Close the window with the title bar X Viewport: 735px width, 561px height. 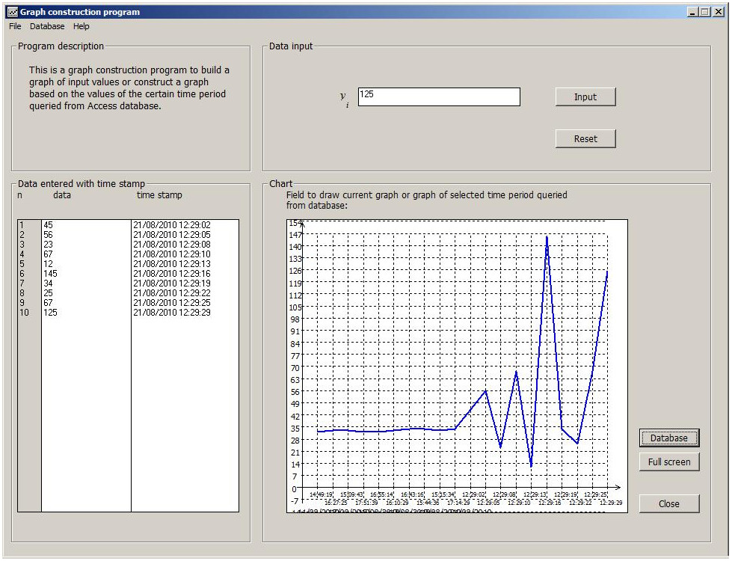point(718,12)
